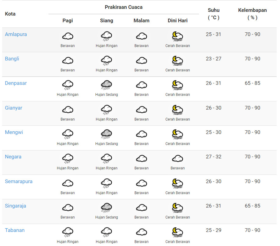Click Amlapura's morning cloudy icon

coord(67,37)
